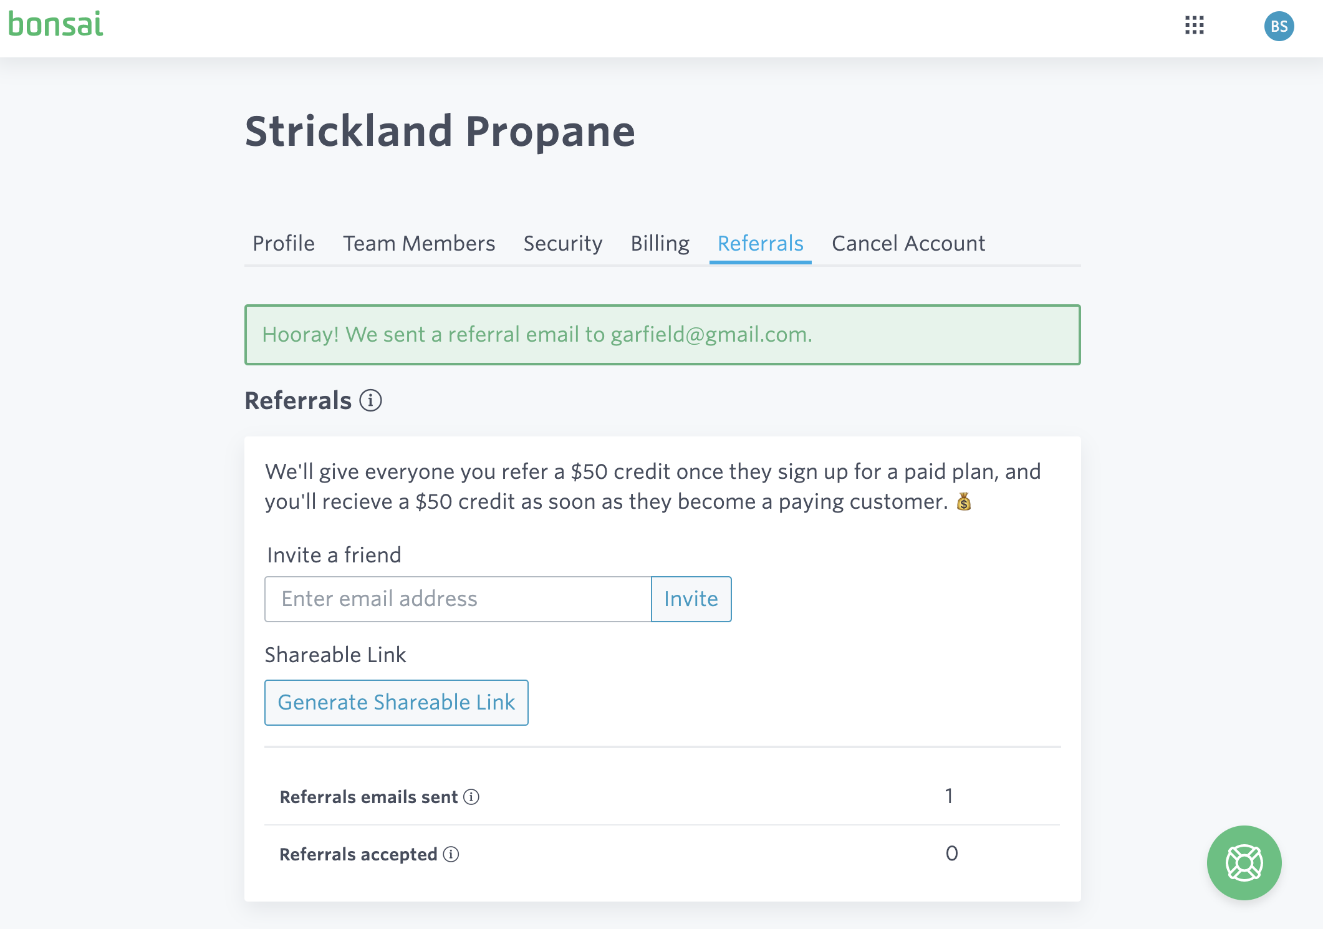Click the Invite a friend label
This screenshot has width=1323, height=929.
click(x=333, y=555)
